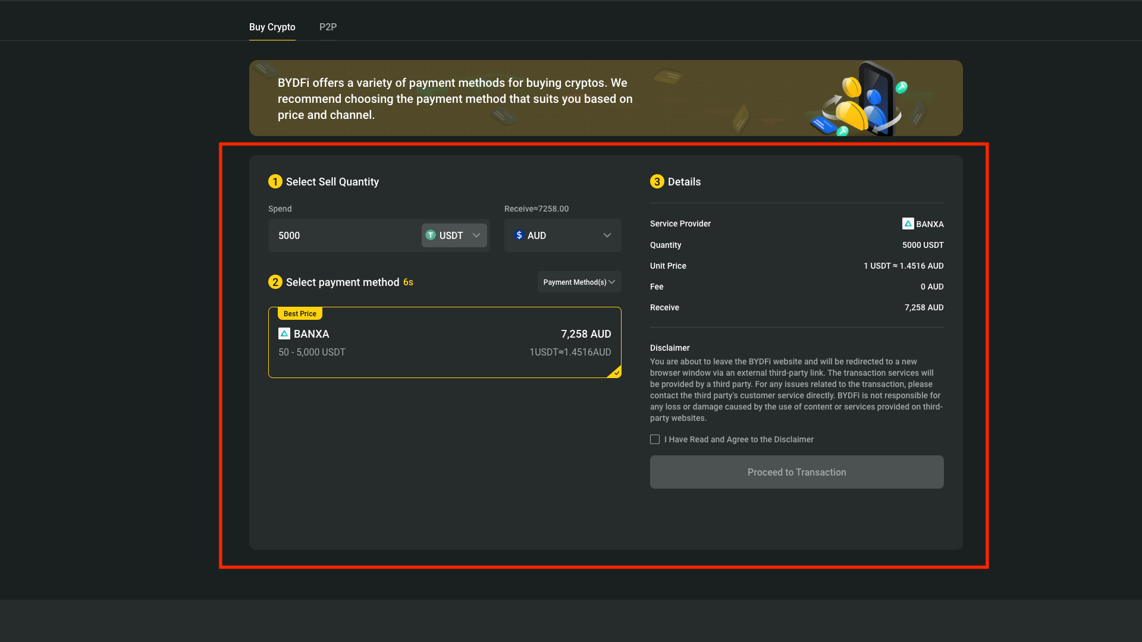Click the selected checkmark corner on BANXA card

pyautogui.click(x=615, y=372)
